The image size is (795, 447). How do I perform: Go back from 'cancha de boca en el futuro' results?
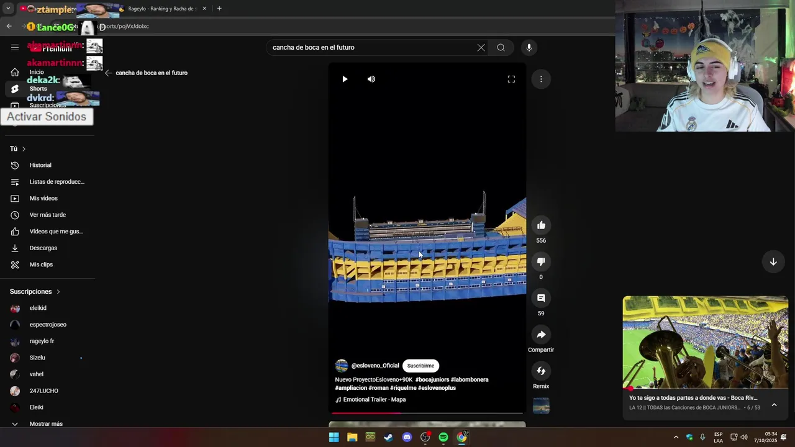[108, 73]
